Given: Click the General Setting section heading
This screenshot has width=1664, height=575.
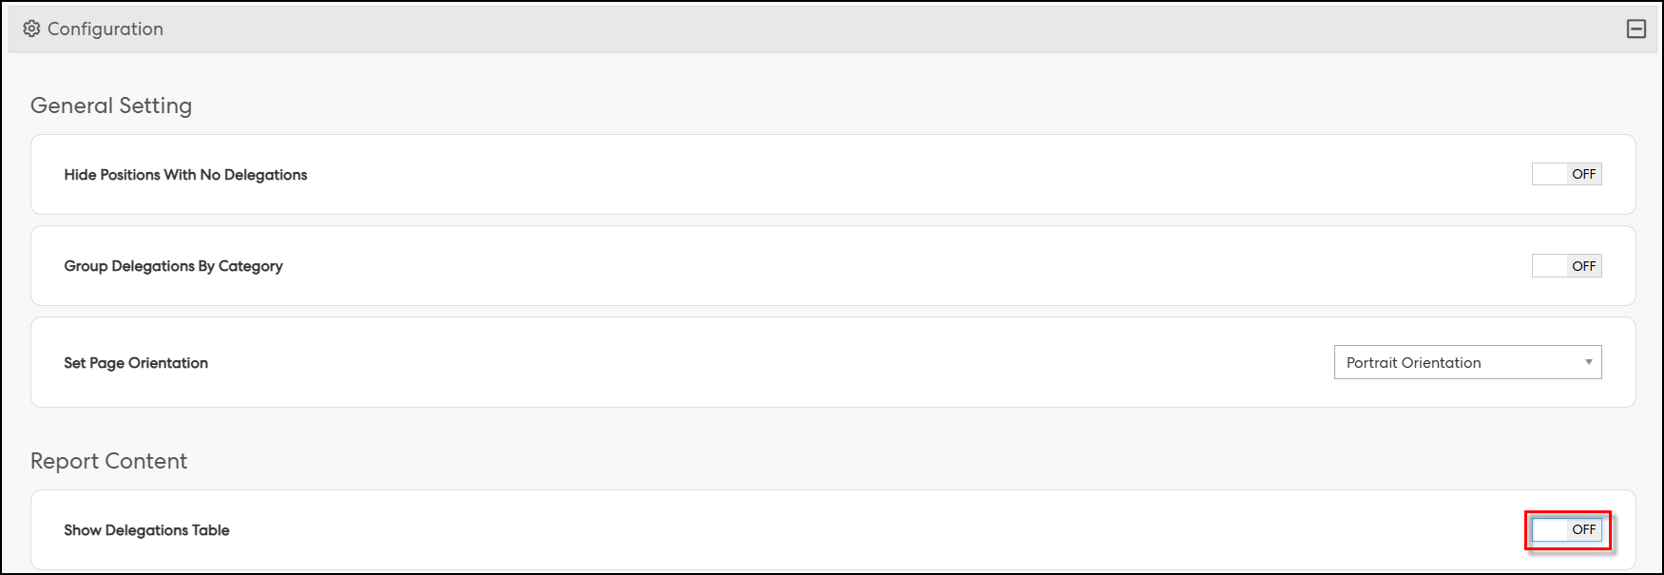Looking at the screenshot, I should coord(111,105).
